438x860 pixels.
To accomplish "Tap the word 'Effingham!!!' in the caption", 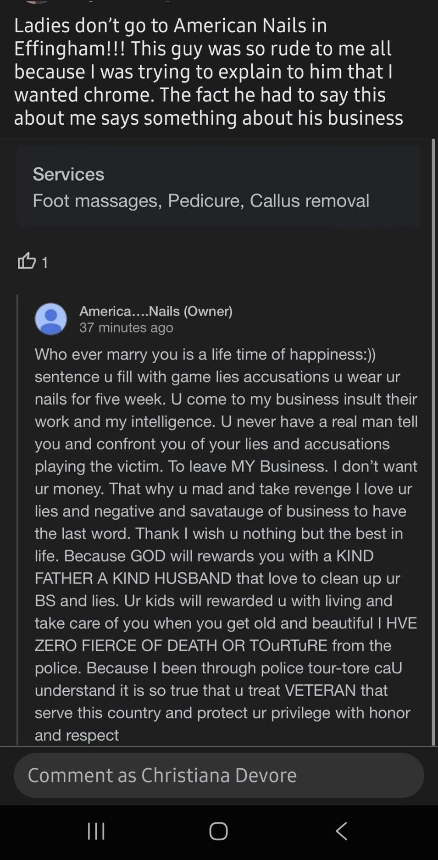I will tap(69, 48).
